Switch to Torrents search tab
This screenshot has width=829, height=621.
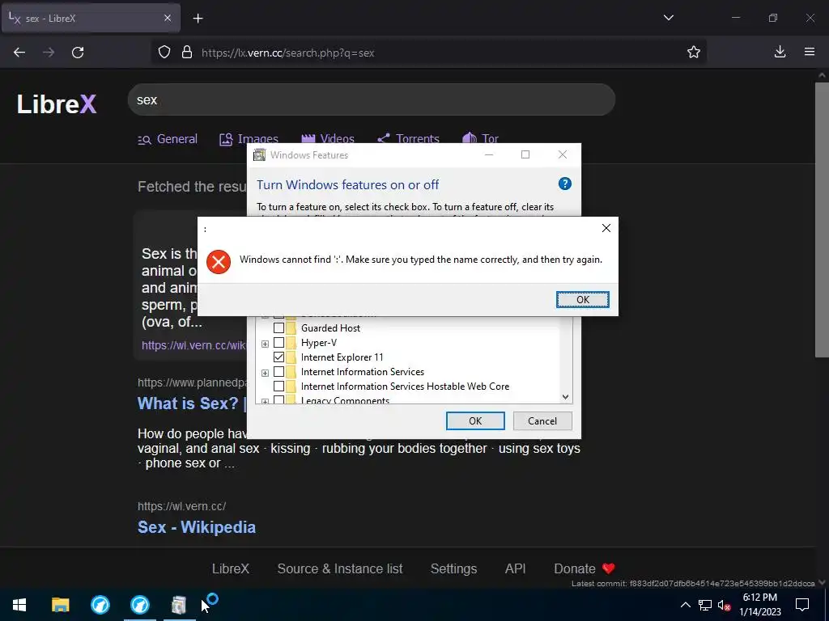click(408, 139)
